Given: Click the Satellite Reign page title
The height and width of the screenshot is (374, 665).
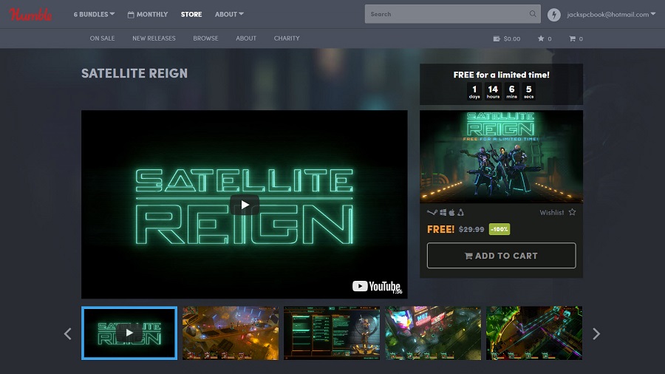Looking at the screenshot, I should (x=134, y=73).
